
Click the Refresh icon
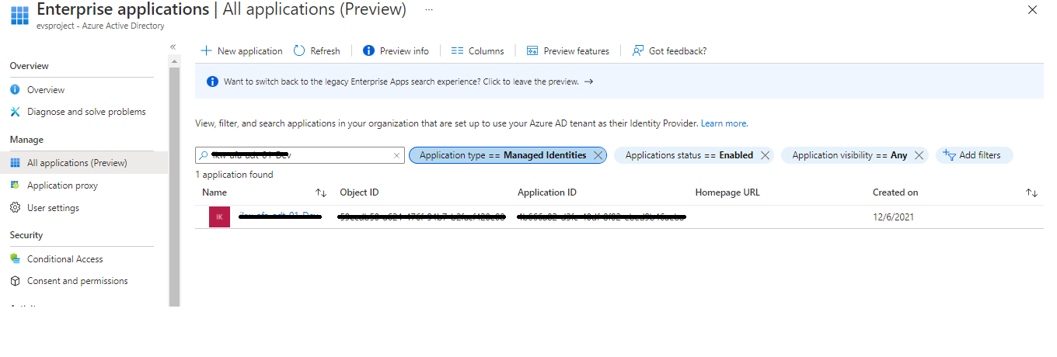click(x=299, y=50)
